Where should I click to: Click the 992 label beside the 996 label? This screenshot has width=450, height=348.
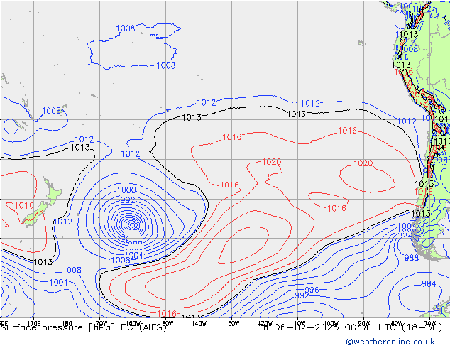pyautogui.click(x=302, y=295)
